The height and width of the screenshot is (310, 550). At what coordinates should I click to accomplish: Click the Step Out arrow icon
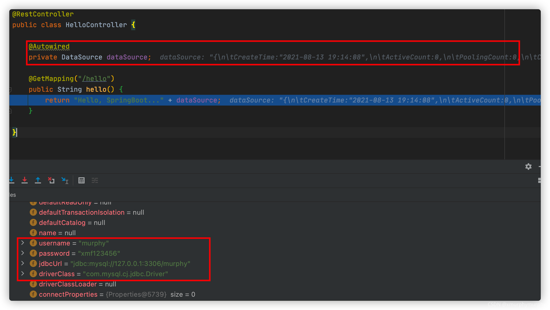(38, 180)
